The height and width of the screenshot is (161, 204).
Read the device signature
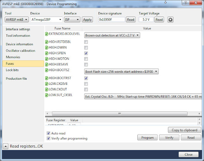pyautogui.click(x=131, y=19)
